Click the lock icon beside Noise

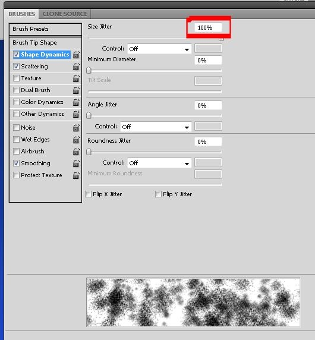tap(76, 128)
